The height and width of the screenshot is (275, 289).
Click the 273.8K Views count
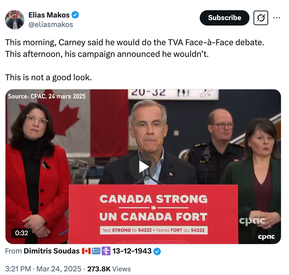click(109, 269)
